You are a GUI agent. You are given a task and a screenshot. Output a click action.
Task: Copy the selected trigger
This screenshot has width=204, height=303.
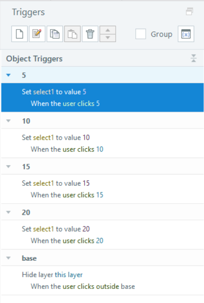[55, 34]
